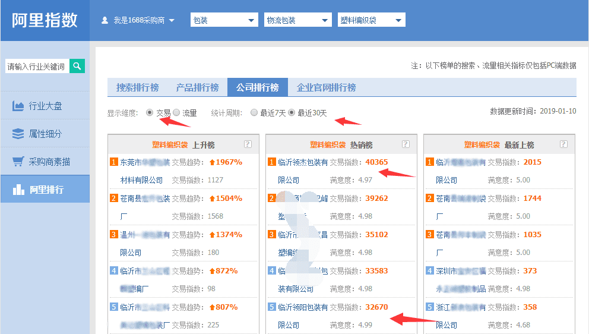Click trade index value 39262

click(376, 198)
